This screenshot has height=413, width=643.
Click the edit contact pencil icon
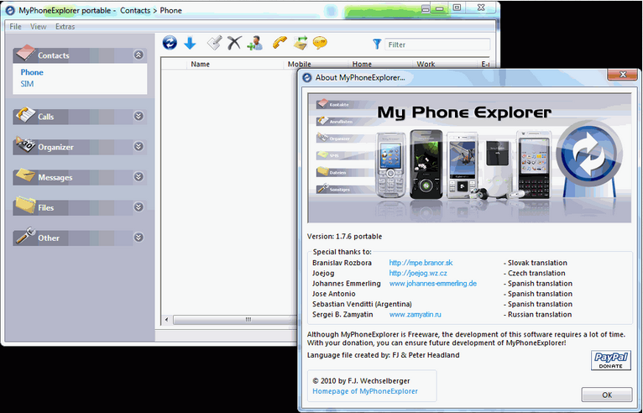point(214,43)
